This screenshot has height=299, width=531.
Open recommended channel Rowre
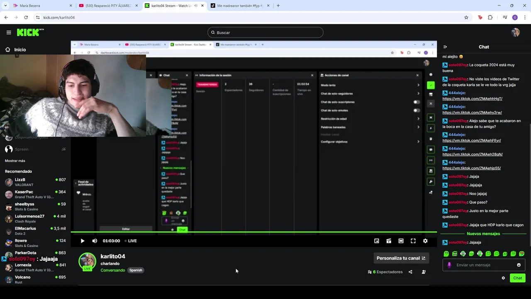35,243
